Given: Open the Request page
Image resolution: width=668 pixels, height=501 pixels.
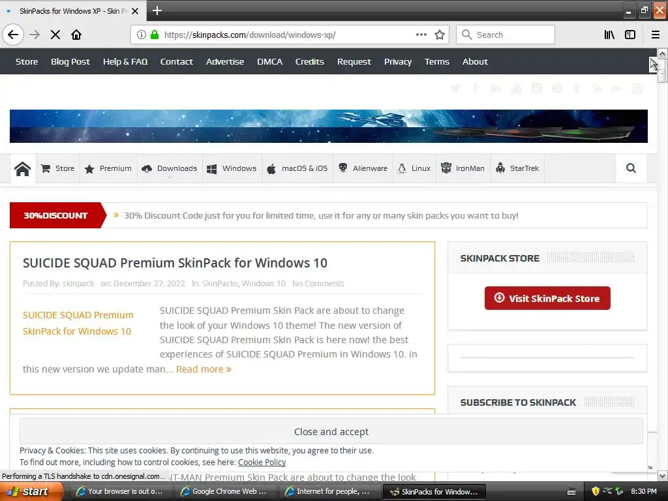Looking at the screenshot, I should pyautogui.click(x=354, y=62).
